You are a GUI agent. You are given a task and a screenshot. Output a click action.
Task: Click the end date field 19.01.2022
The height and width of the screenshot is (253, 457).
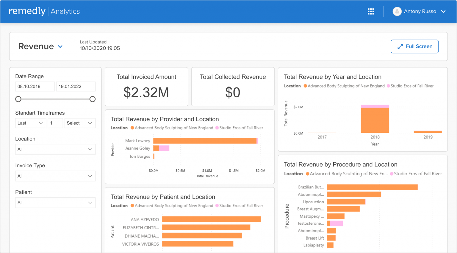[x=76, y=87]
